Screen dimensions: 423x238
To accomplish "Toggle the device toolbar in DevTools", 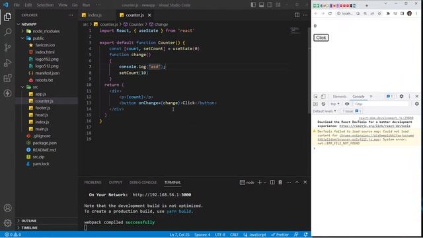I will point(323,97).
